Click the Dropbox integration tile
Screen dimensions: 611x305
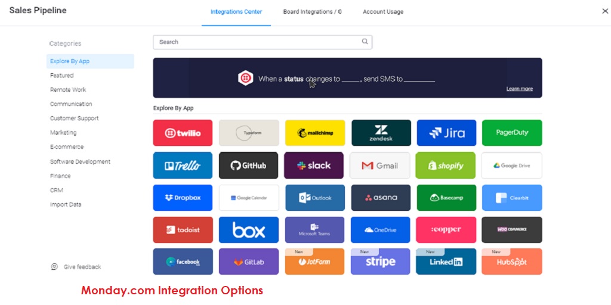click(x=183, y=198)
